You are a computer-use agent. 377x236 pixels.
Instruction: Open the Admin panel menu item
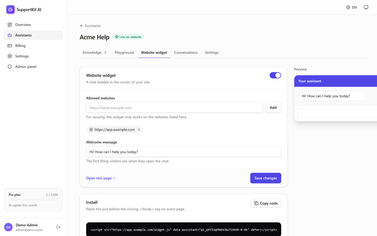33,67
